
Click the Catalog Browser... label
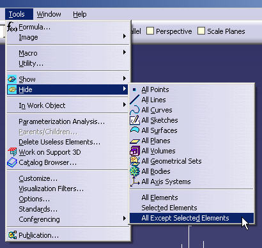pos(47,162)
